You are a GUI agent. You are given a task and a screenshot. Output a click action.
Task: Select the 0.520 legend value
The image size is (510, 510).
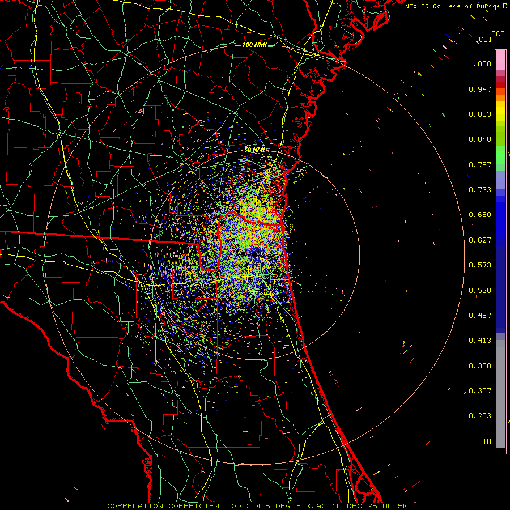[480, 291]
